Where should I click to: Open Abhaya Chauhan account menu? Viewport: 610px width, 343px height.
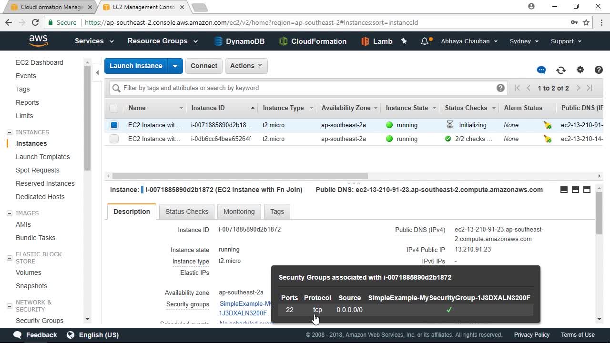[x=469, y=41]
